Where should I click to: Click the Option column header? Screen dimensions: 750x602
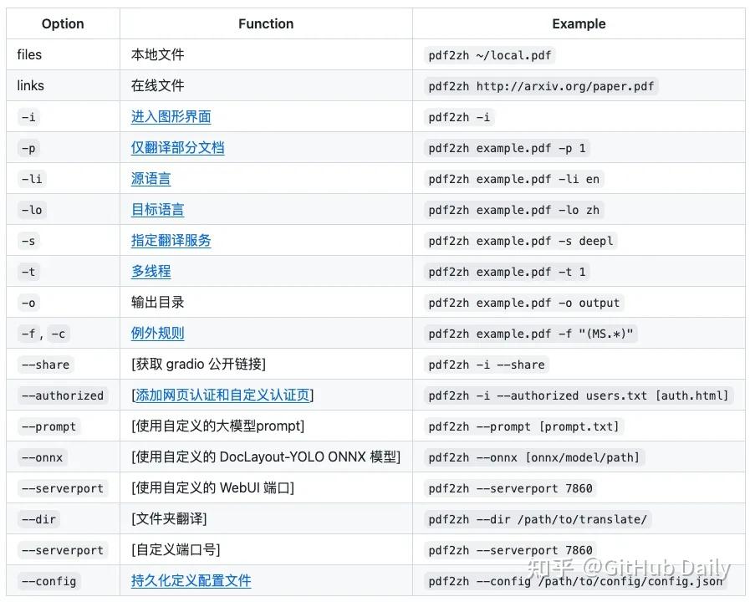click(x=63, y=24)
